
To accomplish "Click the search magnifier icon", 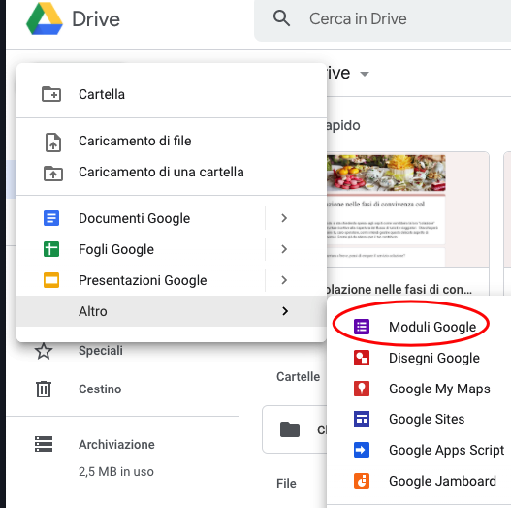I will [281, 18].
